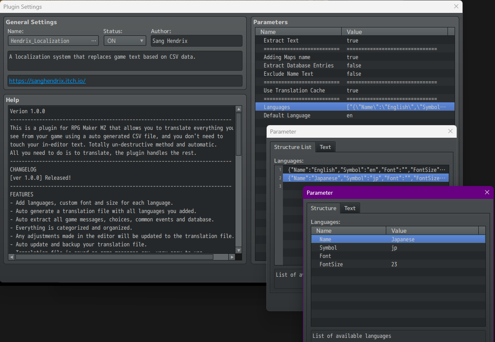
Task: Open the sanghendrix.itch.io link
Action: click(47, 81)
